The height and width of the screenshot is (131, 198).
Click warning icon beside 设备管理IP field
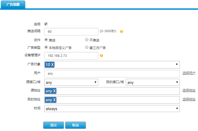(x=101, y=55)
